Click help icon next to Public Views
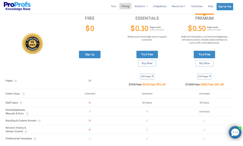 coord(23,94)
